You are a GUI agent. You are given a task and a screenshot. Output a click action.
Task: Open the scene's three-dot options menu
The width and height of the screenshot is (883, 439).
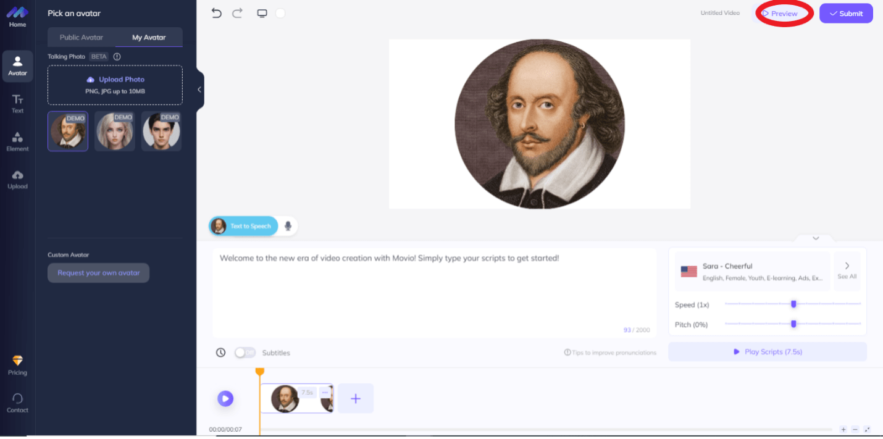coord(325,393)
